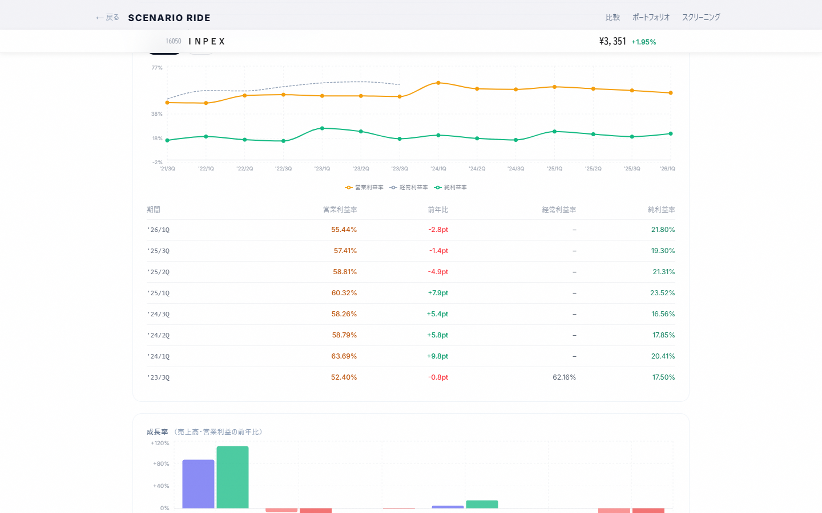Open the 比較 page

click(x=613, y=18)
